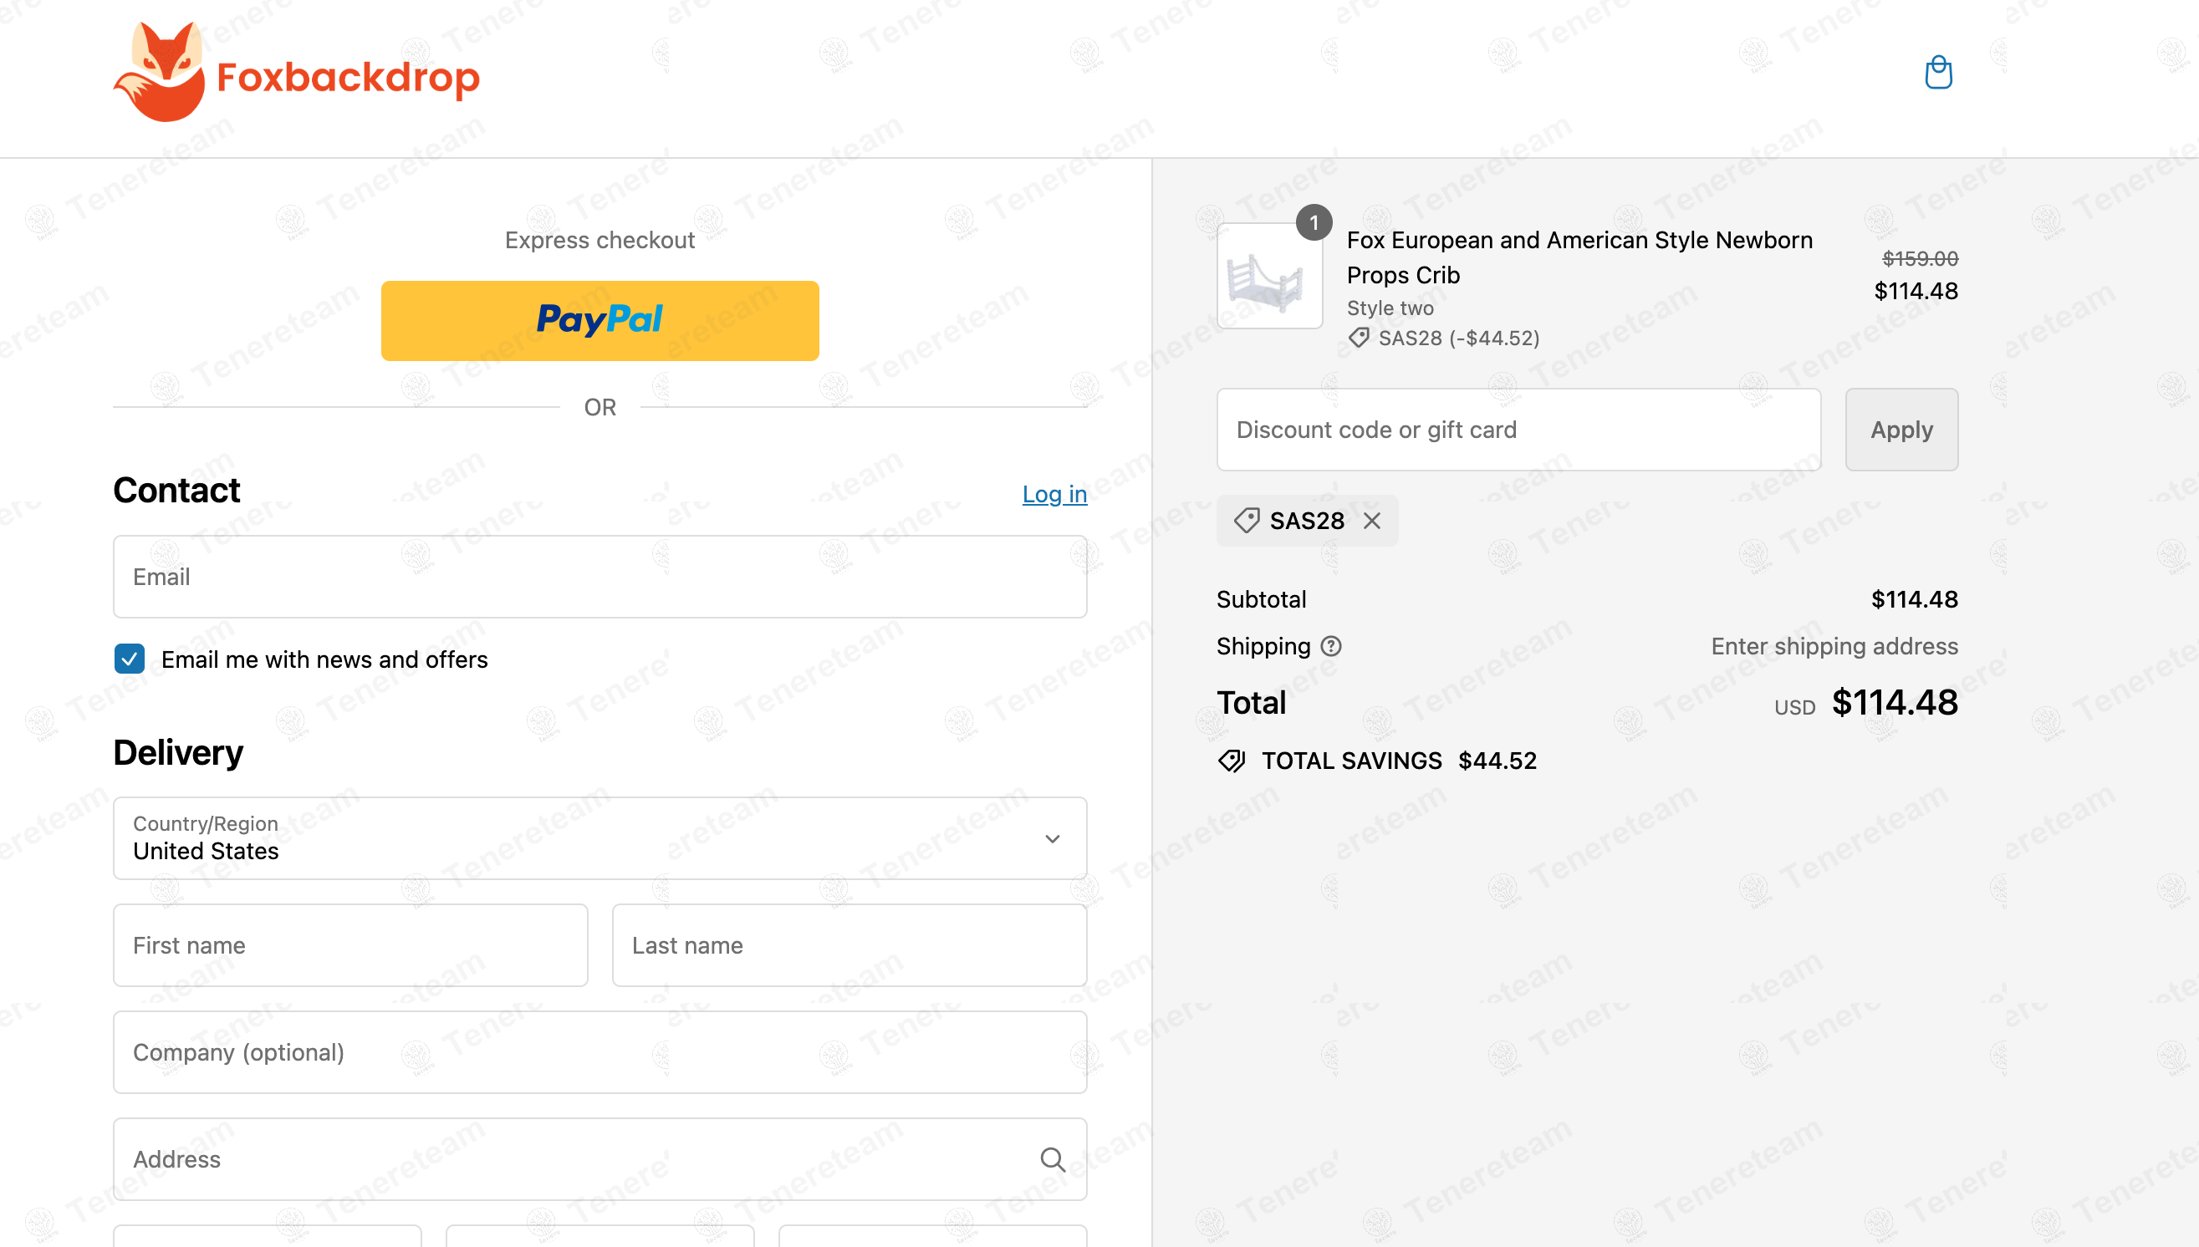Remove the SAS28 discount code
This screenshot has width=2199, height=1247.
click(1372, 521)
